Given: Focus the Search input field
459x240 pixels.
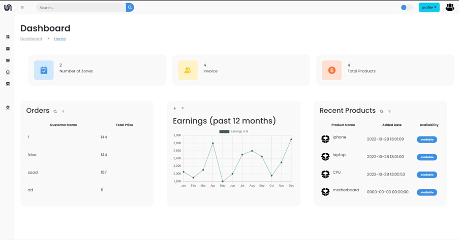Looking at the screenshot, I should 81,8.
